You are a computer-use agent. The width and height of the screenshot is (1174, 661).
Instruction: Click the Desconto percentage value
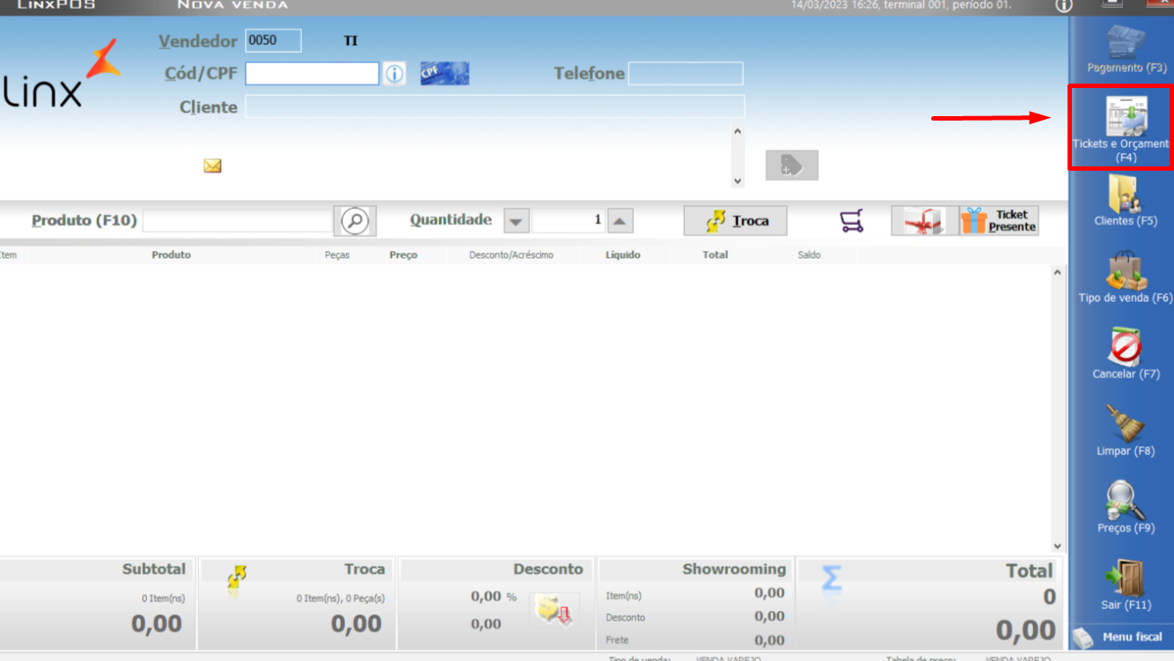(x=486, y=597)
